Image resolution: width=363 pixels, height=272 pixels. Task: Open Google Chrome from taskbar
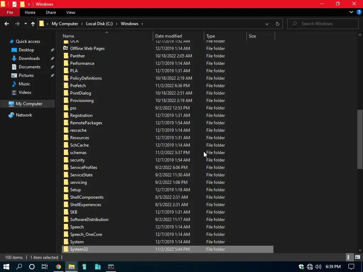58,267
